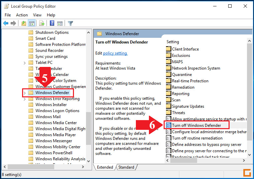The width and height of the screenshot is (254, 179).
Task: Click tree pane horizontal scroll-left arrow
Action: [5, 167]
